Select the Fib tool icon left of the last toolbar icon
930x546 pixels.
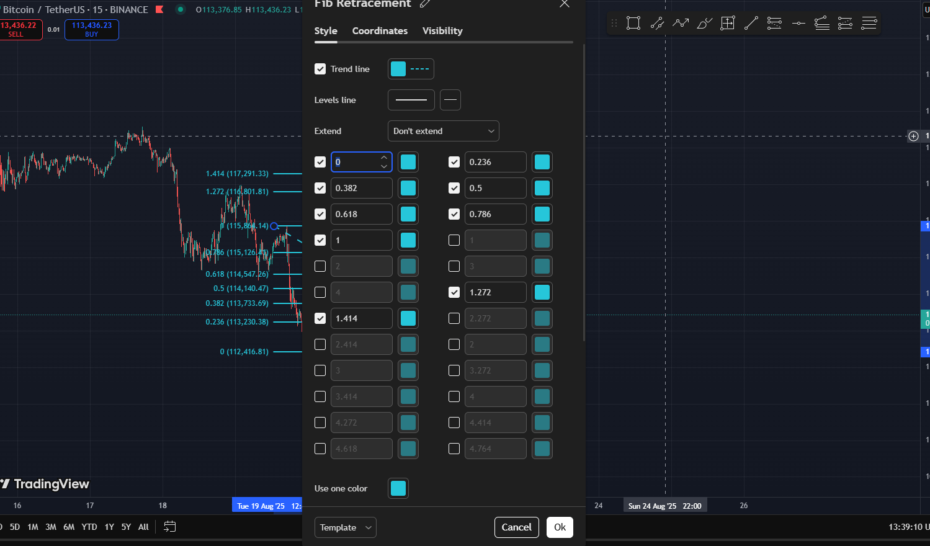click(846, 24)
